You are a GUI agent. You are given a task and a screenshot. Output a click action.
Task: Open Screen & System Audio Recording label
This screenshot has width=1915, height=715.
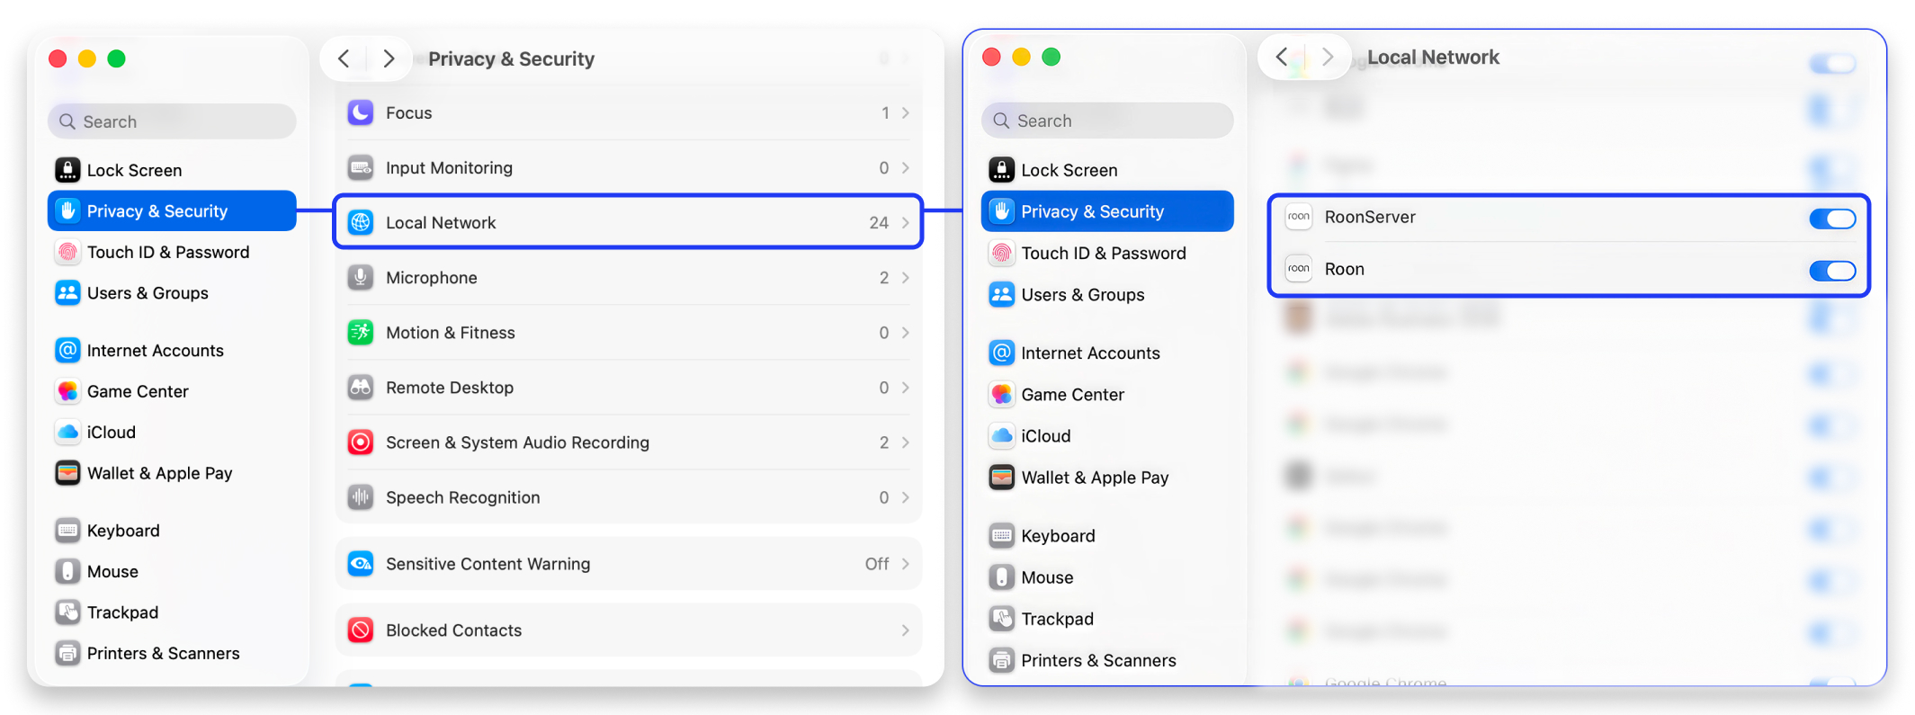pos(517,442)
